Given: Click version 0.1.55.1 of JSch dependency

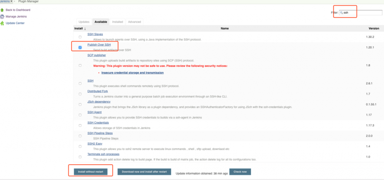Looking at the screenshot, I should click(371, 104).
